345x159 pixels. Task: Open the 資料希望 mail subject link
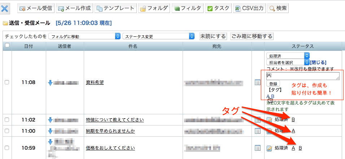[x=95, y=83]
